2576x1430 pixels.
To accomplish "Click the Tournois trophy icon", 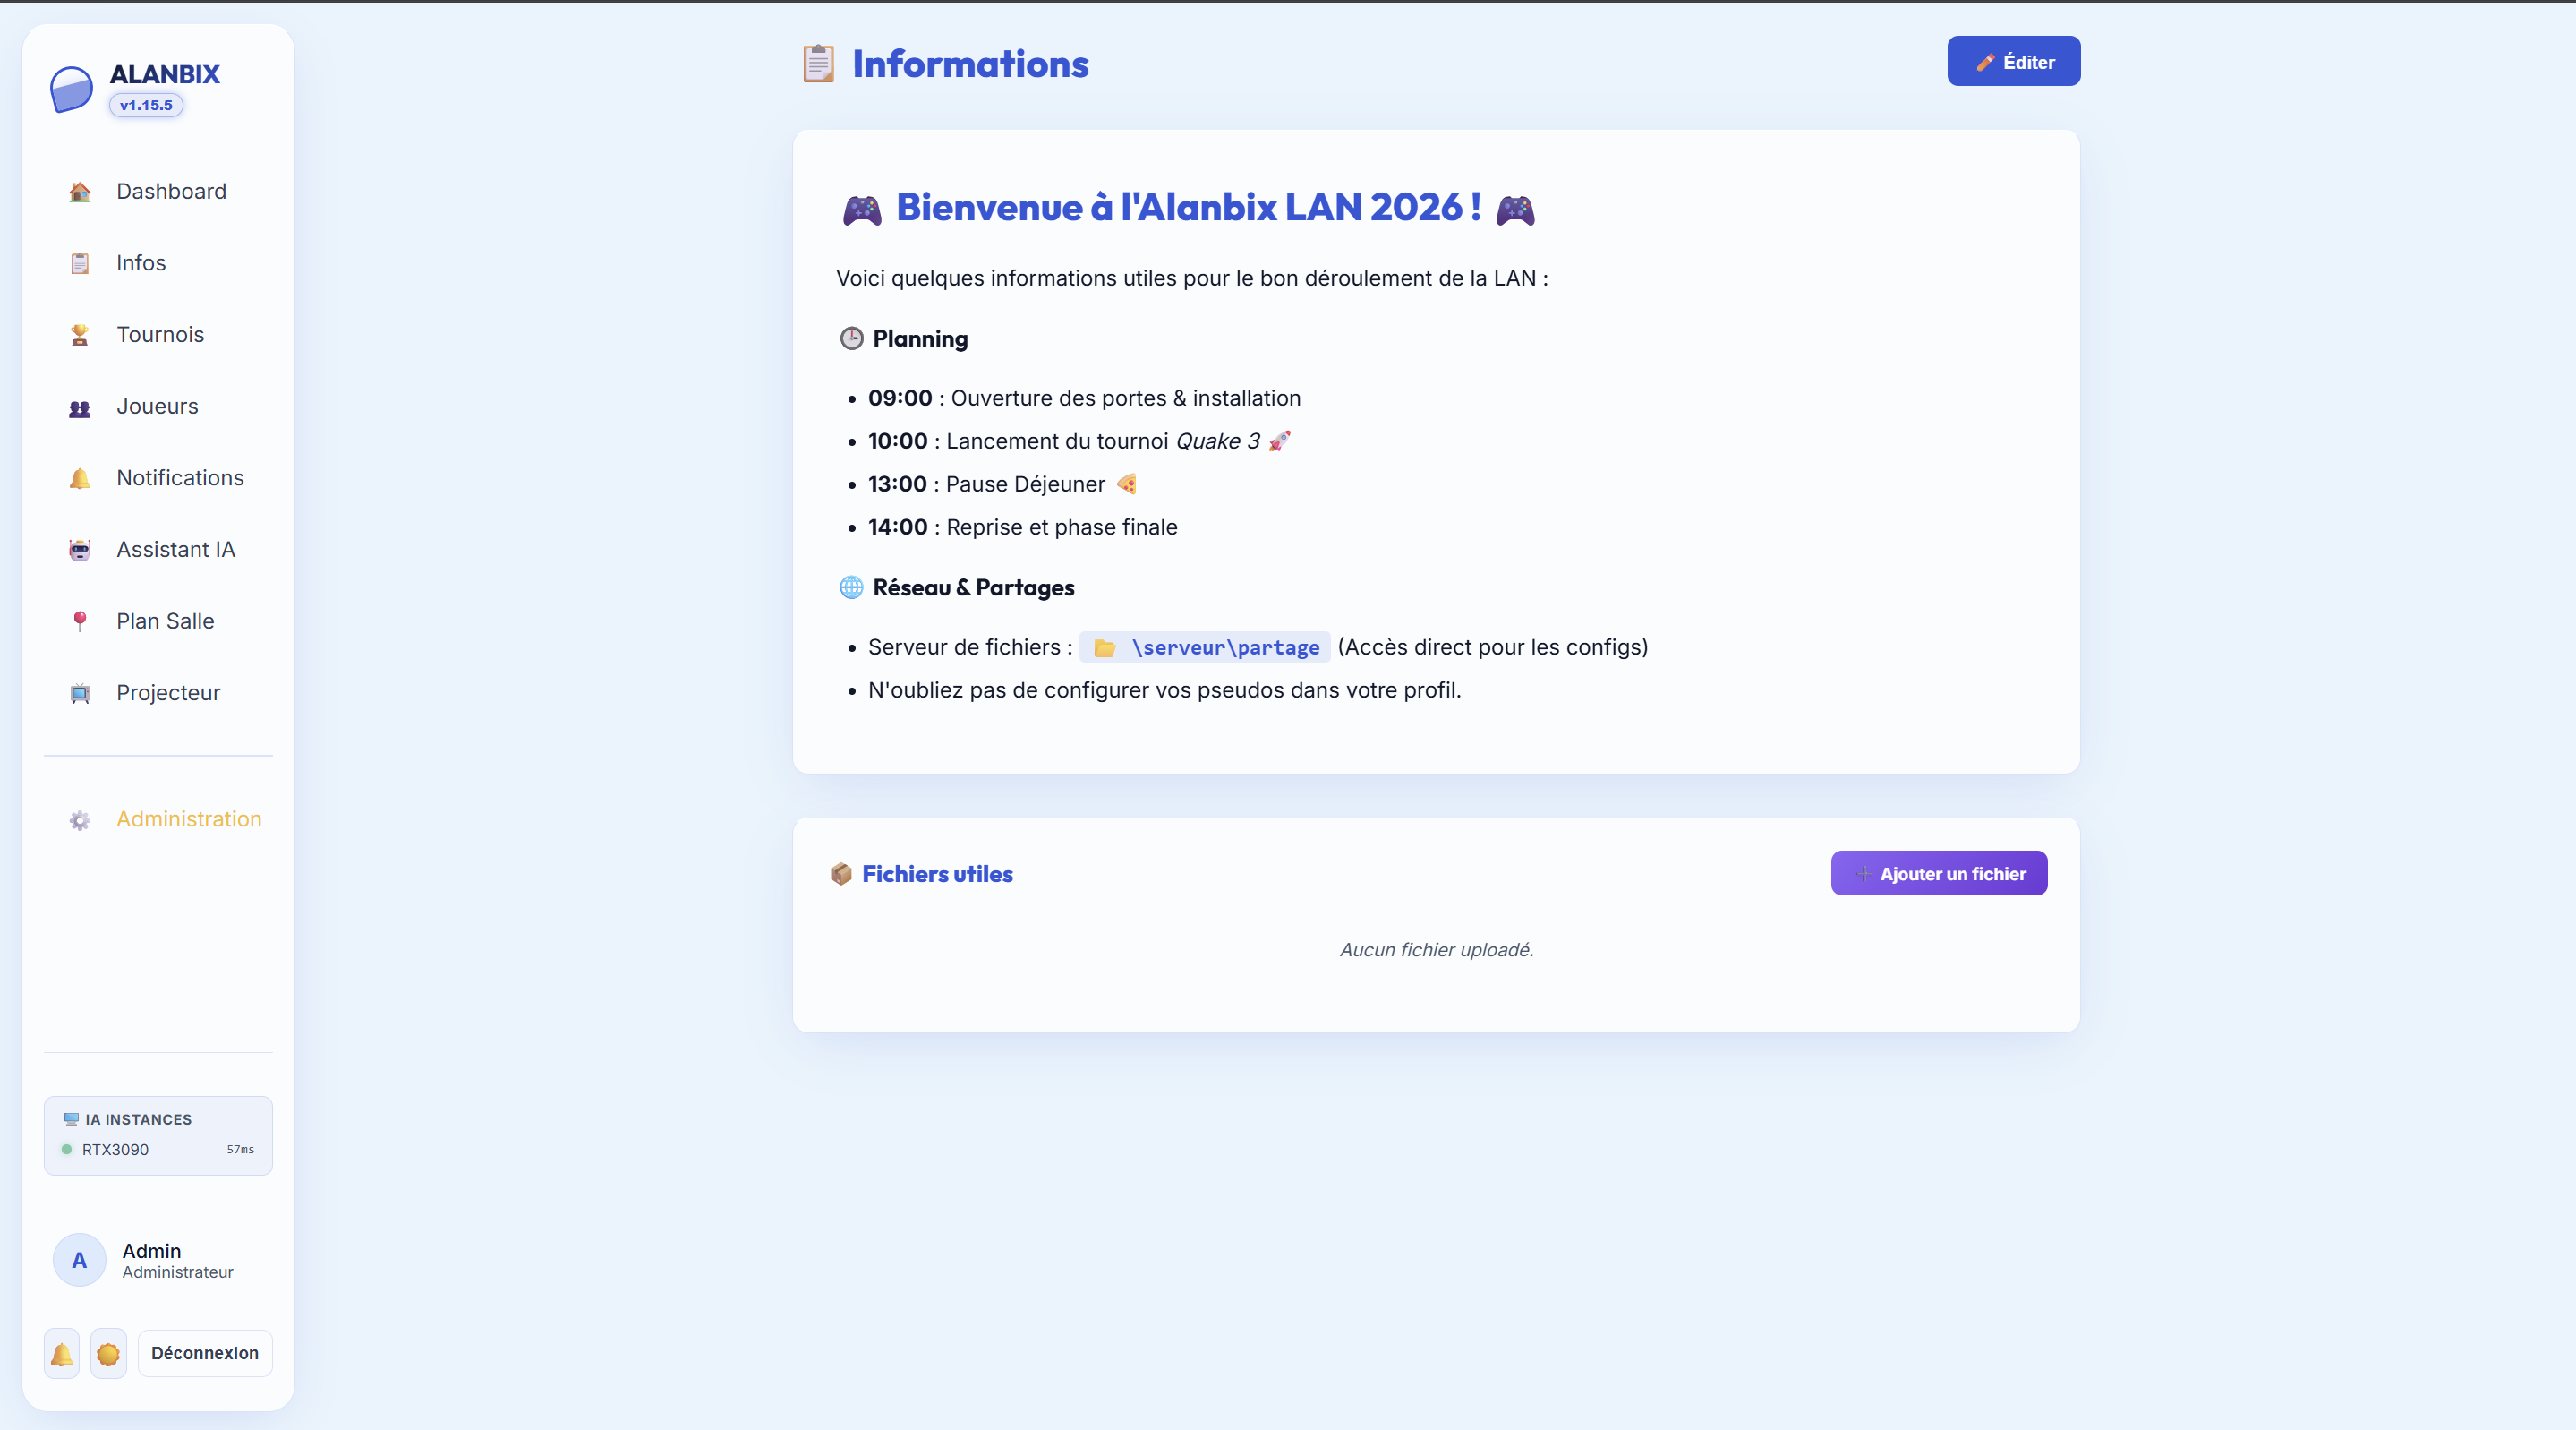I will point(80,335).
